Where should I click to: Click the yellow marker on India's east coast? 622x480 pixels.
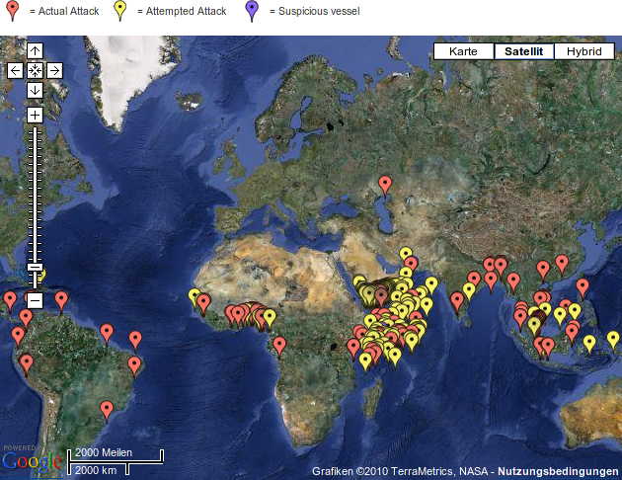469,290
